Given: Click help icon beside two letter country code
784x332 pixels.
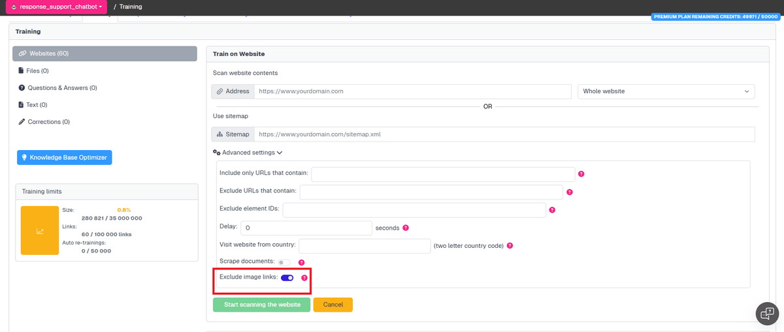Looking at the screenshot, I should pos(510,246).
